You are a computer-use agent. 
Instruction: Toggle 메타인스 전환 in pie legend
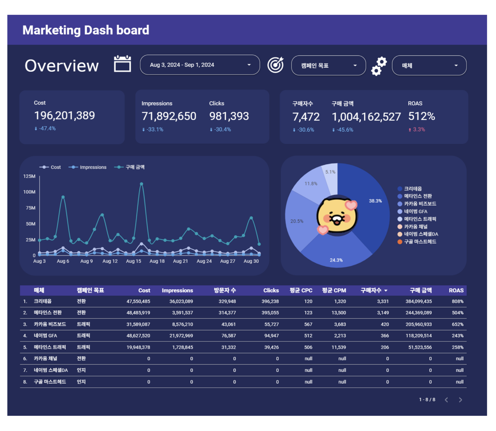click(415, 196)
